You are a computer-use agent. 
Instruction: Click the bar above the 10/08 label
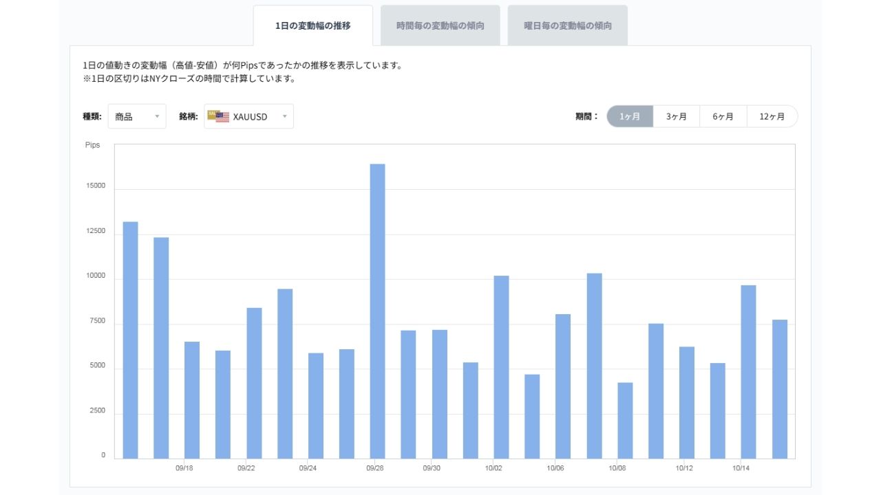[x=625, y=421]
